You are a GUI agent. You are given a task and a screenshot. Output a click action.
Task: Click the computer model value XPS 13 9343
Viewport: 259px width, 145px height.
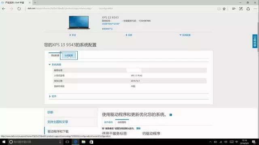[x=136, y=76]
